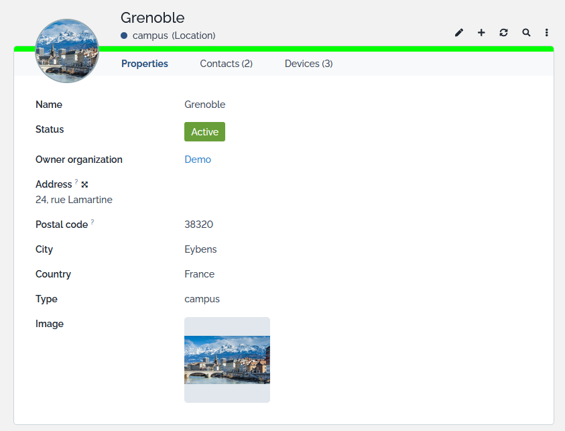Viewport: 565px width, 431px height.
Task: Open the three-dot more actions menu
Action: click(547, 32)
